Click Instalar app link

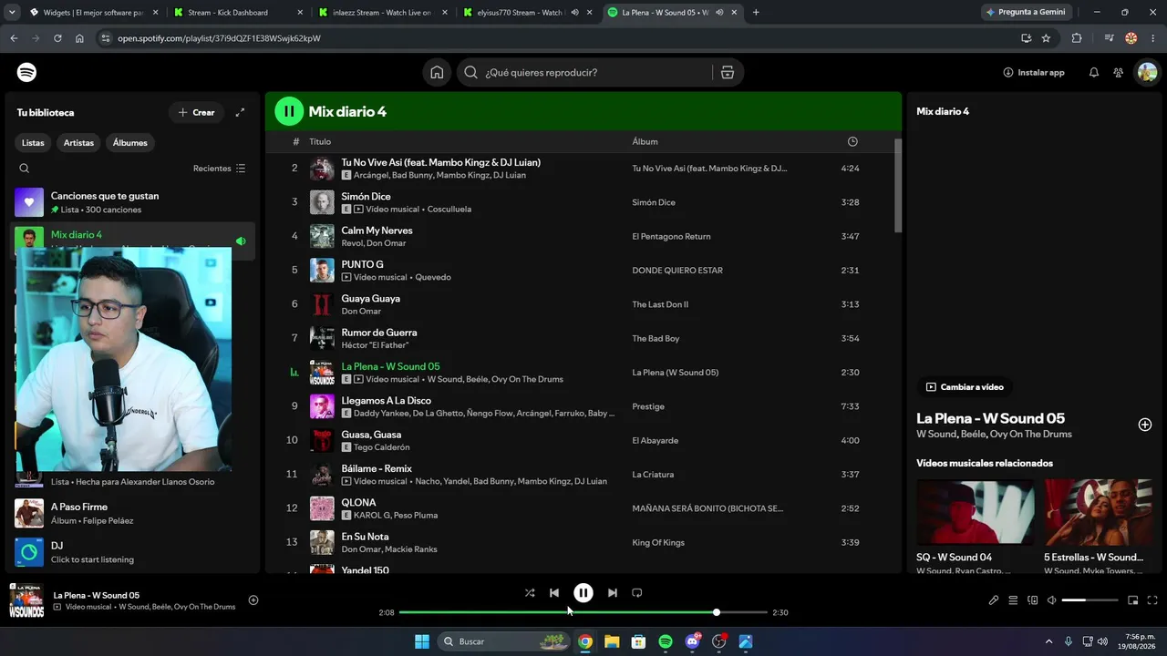pyautogui.click(x=1034, y=73)
